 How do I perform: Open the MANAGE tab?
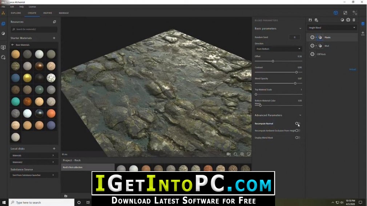click(x=64, y=13)
